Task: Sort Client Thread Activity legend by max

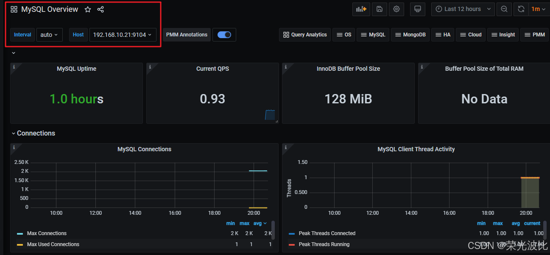Action: (x=498, y=223)
